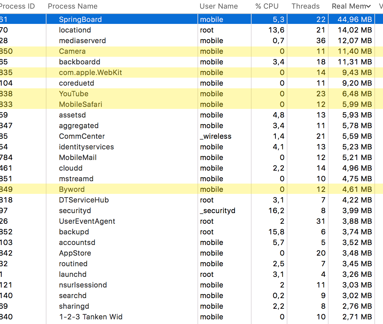Screen dimensions: 383x324
Task: Click the root user cell for launchd
Action: point(207,275)
